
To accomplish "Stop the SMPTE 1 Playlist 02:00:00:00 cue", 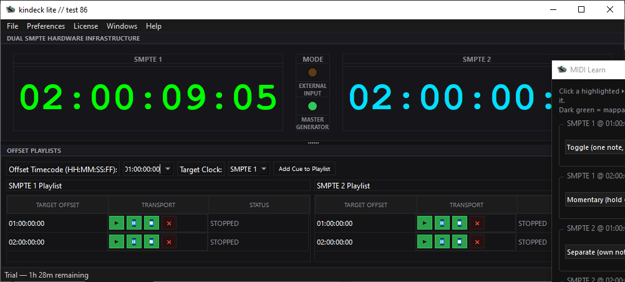I will pos(152,241).
